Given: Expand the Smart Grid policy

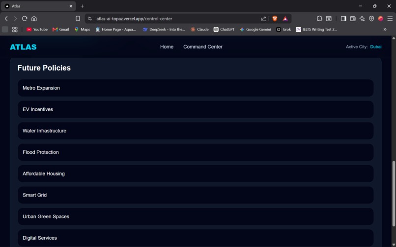Looking at the screenshot, I should click(x=196, y=195).
